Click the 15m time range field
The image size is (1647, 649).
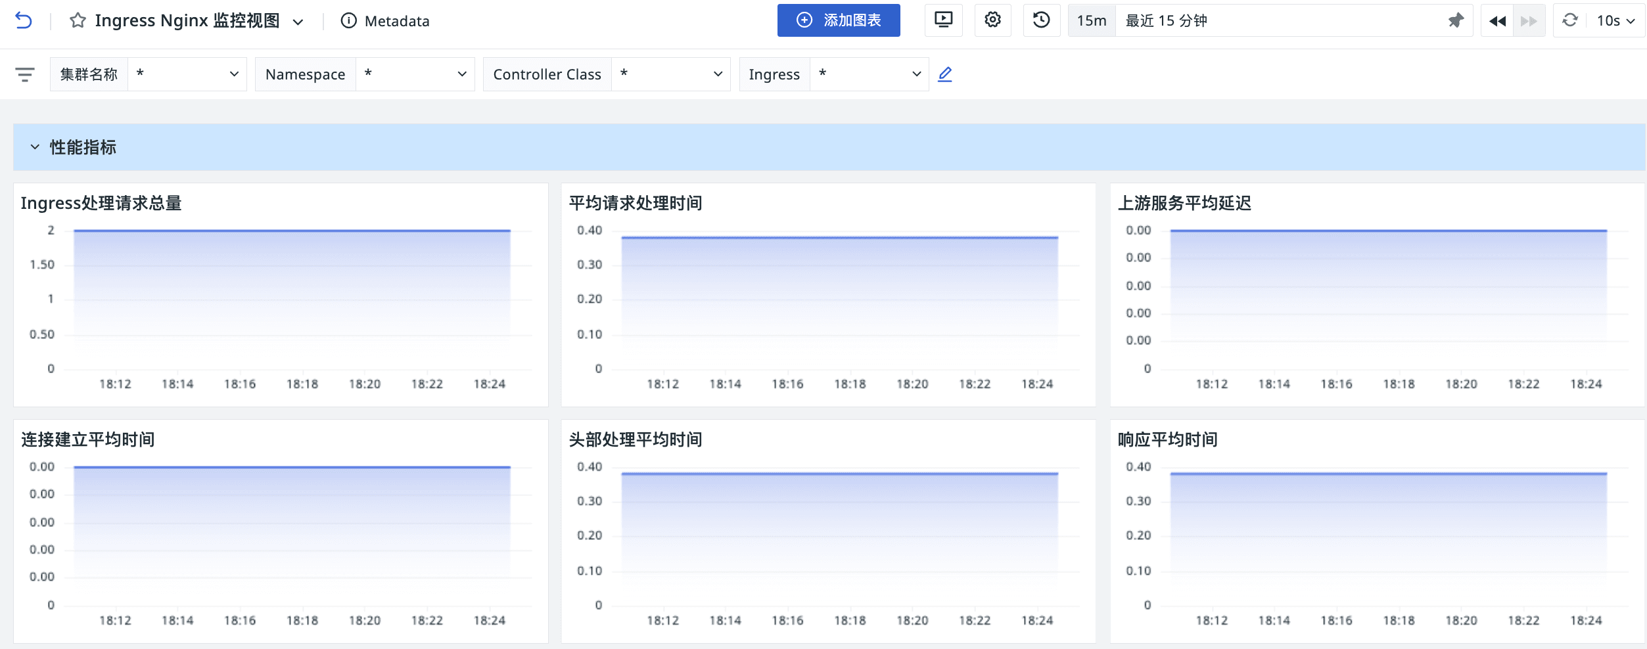(1092, 20)
